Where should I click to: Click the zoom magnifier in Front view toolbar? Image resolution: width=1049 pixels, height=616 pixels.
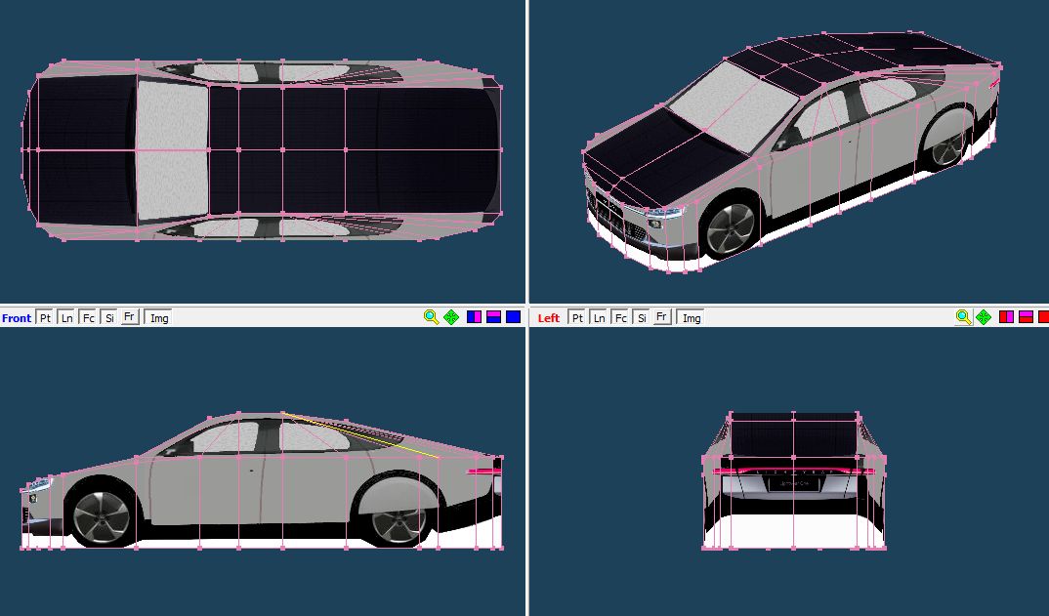[x=431, y=317]
